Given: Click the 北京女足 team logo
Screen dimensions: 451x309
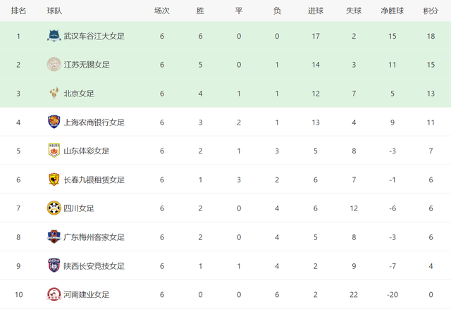Looking at the screenshot, I should 54,93.
